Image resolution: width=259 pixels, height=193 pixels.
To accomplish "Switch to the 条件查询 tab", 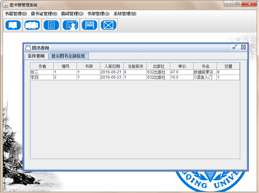I will [36, 56].
